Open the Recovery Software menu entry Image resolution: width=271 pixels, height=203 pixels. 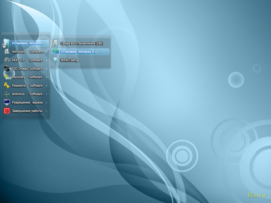click(25, 77)
